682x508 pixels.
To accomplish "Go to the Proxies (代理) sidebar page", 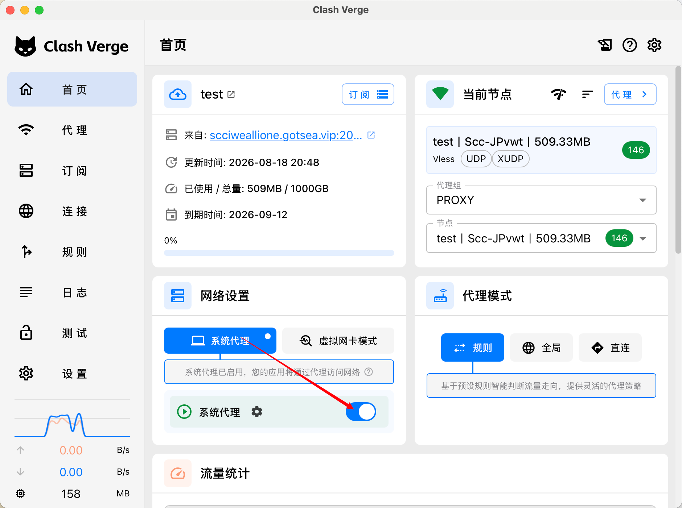I will pyautogui.click(x=72, y=130).
